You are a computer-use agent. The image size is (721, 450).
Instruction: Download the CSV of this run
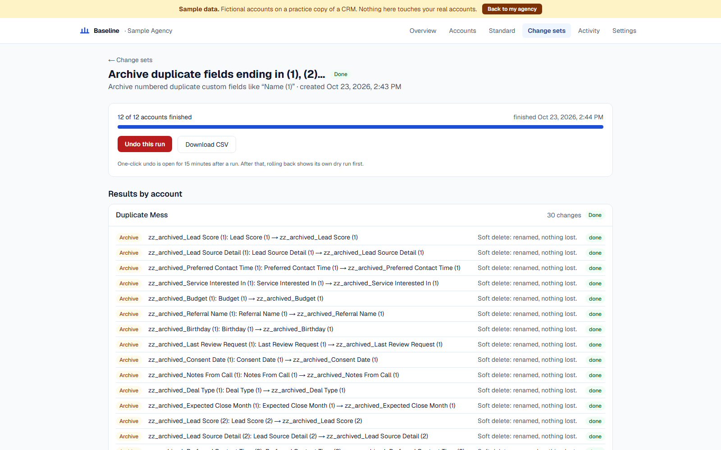click(x=207, y=144)
